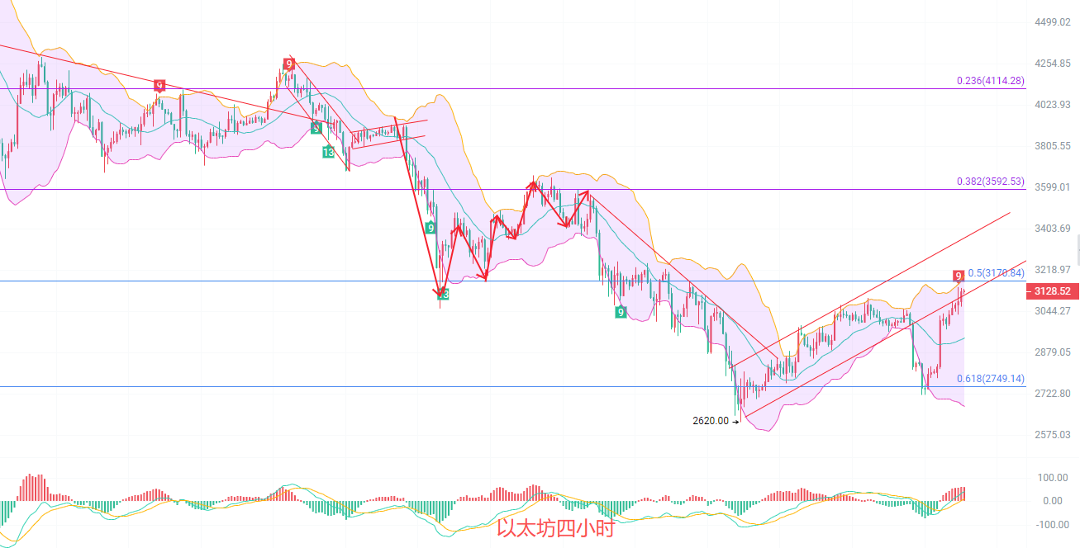Click the 2620.00 low price annotation

[711, 421]
